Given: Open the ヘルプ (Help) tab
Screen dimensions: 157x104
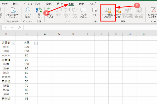Looking at the screenshot, I should coord(92,4).
